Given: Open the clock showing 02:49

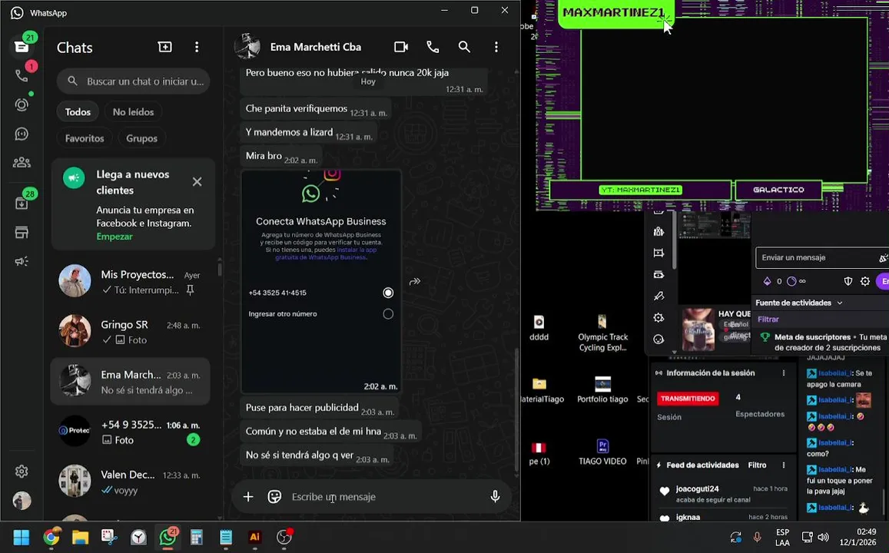Looking at the screenshot, I should point(857,537).
